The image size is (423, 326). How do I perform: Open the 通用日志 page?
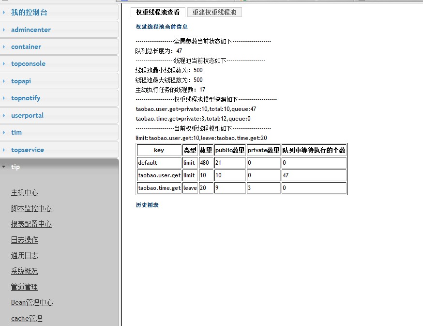25,255
